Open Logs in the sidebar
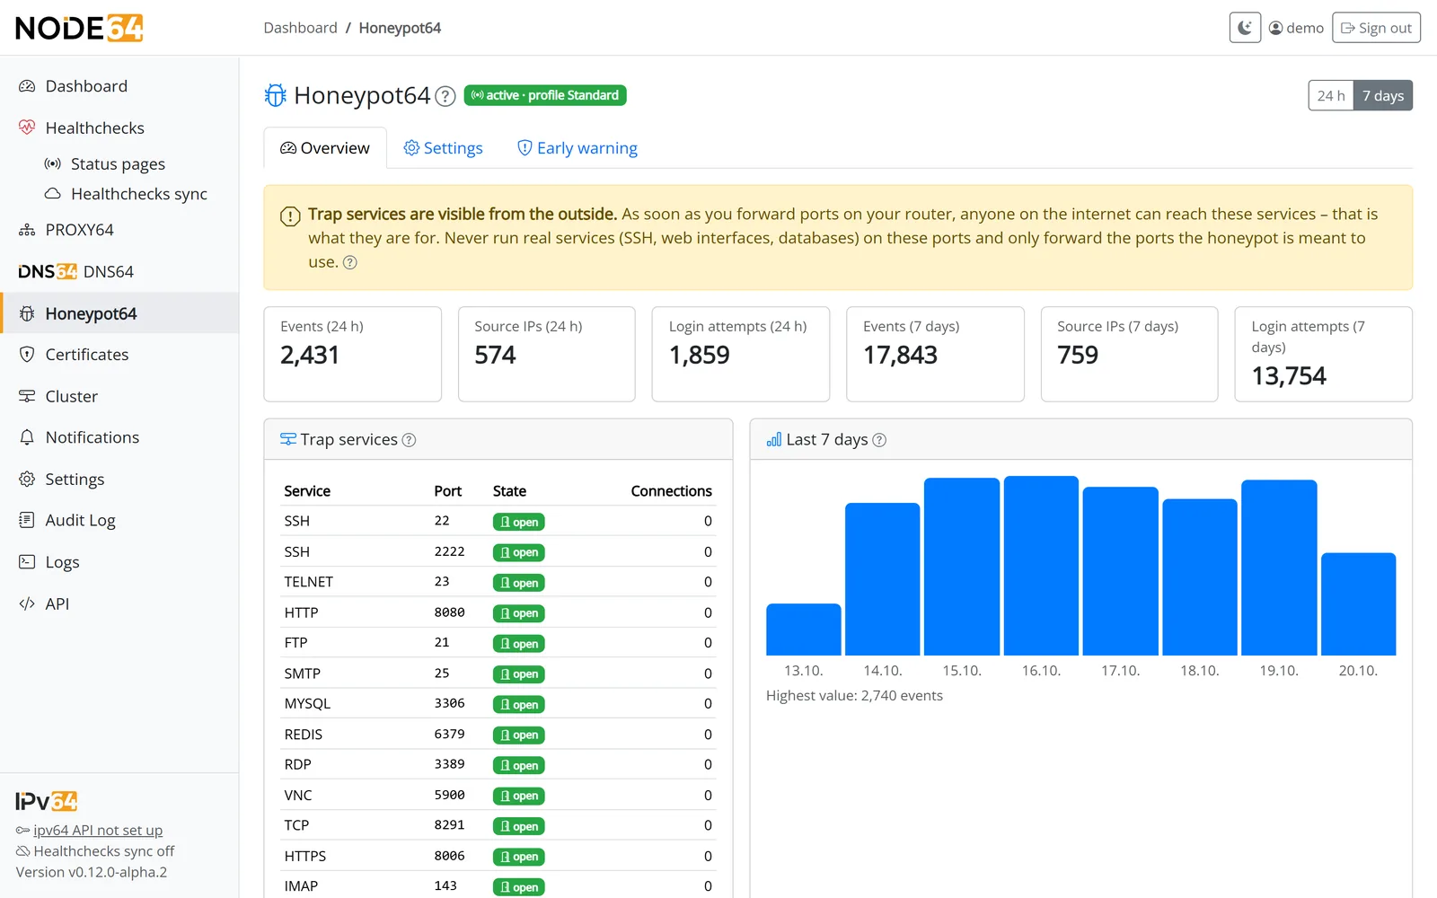The width and height of the screenshot is (1437, 898). 119,562
